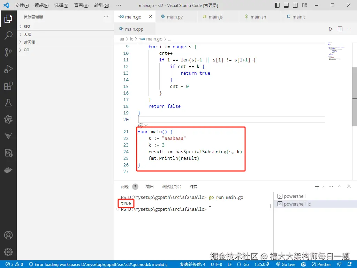Change language mode Go in status bar
Viewport: 357px width, 268px height.
click(x=246, y=265)
